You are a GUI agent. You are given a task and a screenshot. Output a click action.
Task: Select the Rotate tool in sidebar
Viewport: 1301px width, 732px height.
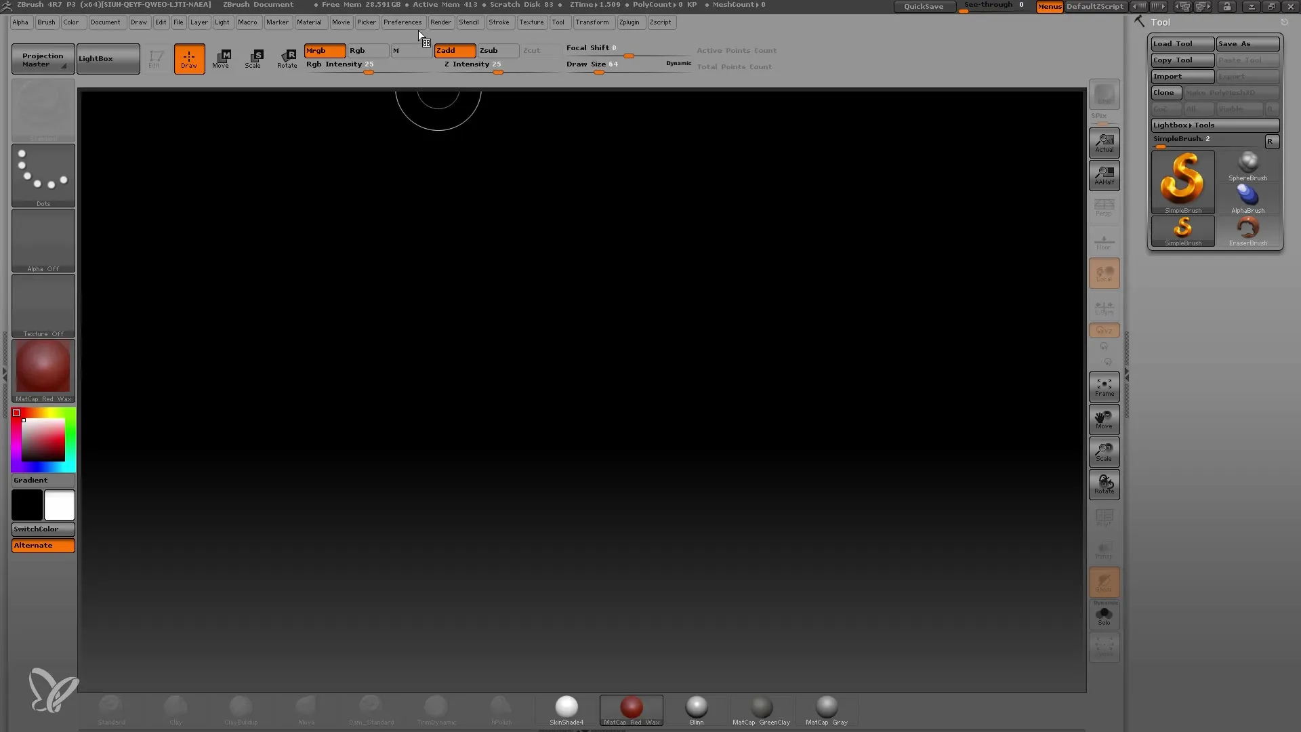[x=1104, y=485]
